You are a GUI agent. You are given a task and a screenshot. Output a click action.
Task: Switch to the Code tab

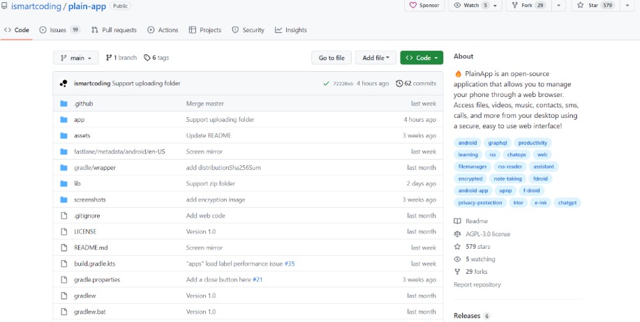coord(17,30)
